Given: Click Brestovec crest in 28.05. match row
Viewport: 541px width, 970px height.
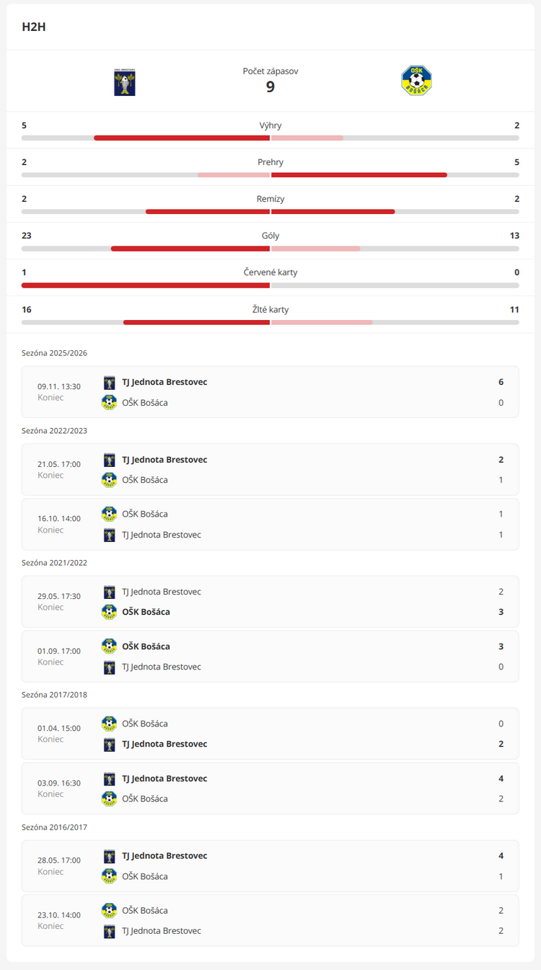Looking at the screenshot, I should tap(109, 856).
